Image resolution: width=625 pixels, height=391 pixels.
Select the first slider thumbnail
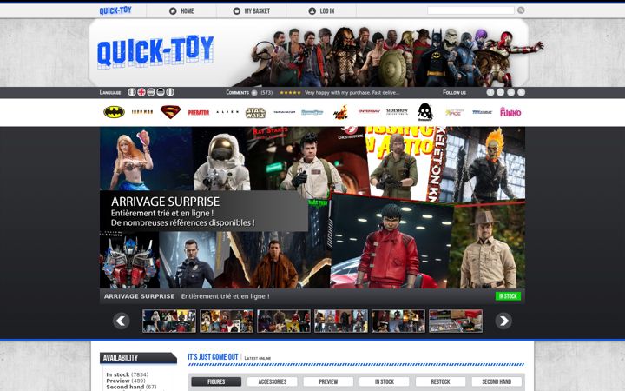click(169, 321)
